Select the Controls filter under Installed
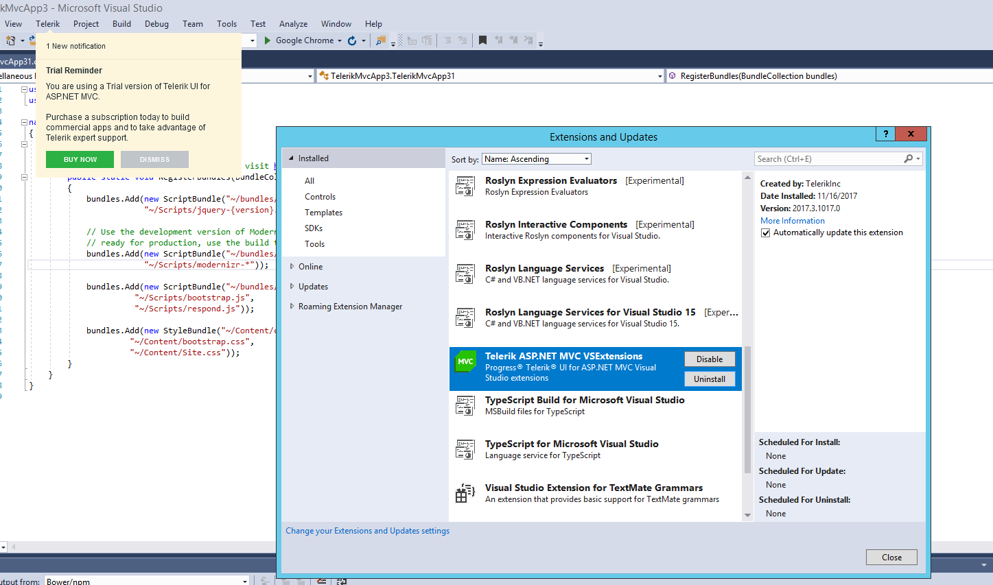The image size is (993, 585). (x=320, y=197)
